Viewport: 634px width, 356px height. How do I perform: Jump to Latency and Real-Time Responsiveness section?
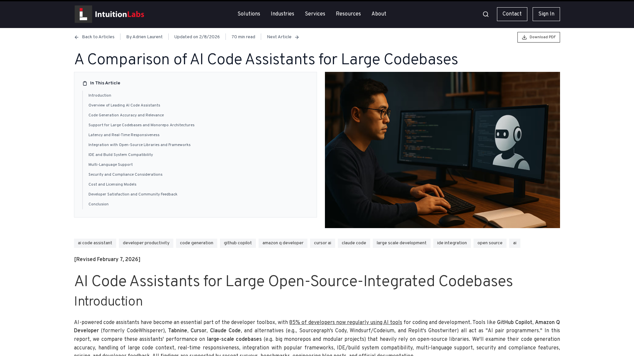[x=124, y=135]
